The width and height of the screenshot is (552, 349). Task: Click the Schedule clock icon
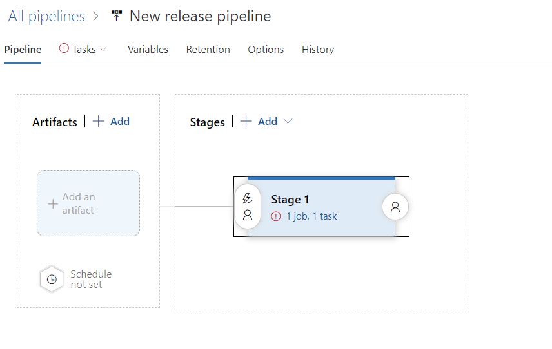pyautogui.click(x=52, y=279)
